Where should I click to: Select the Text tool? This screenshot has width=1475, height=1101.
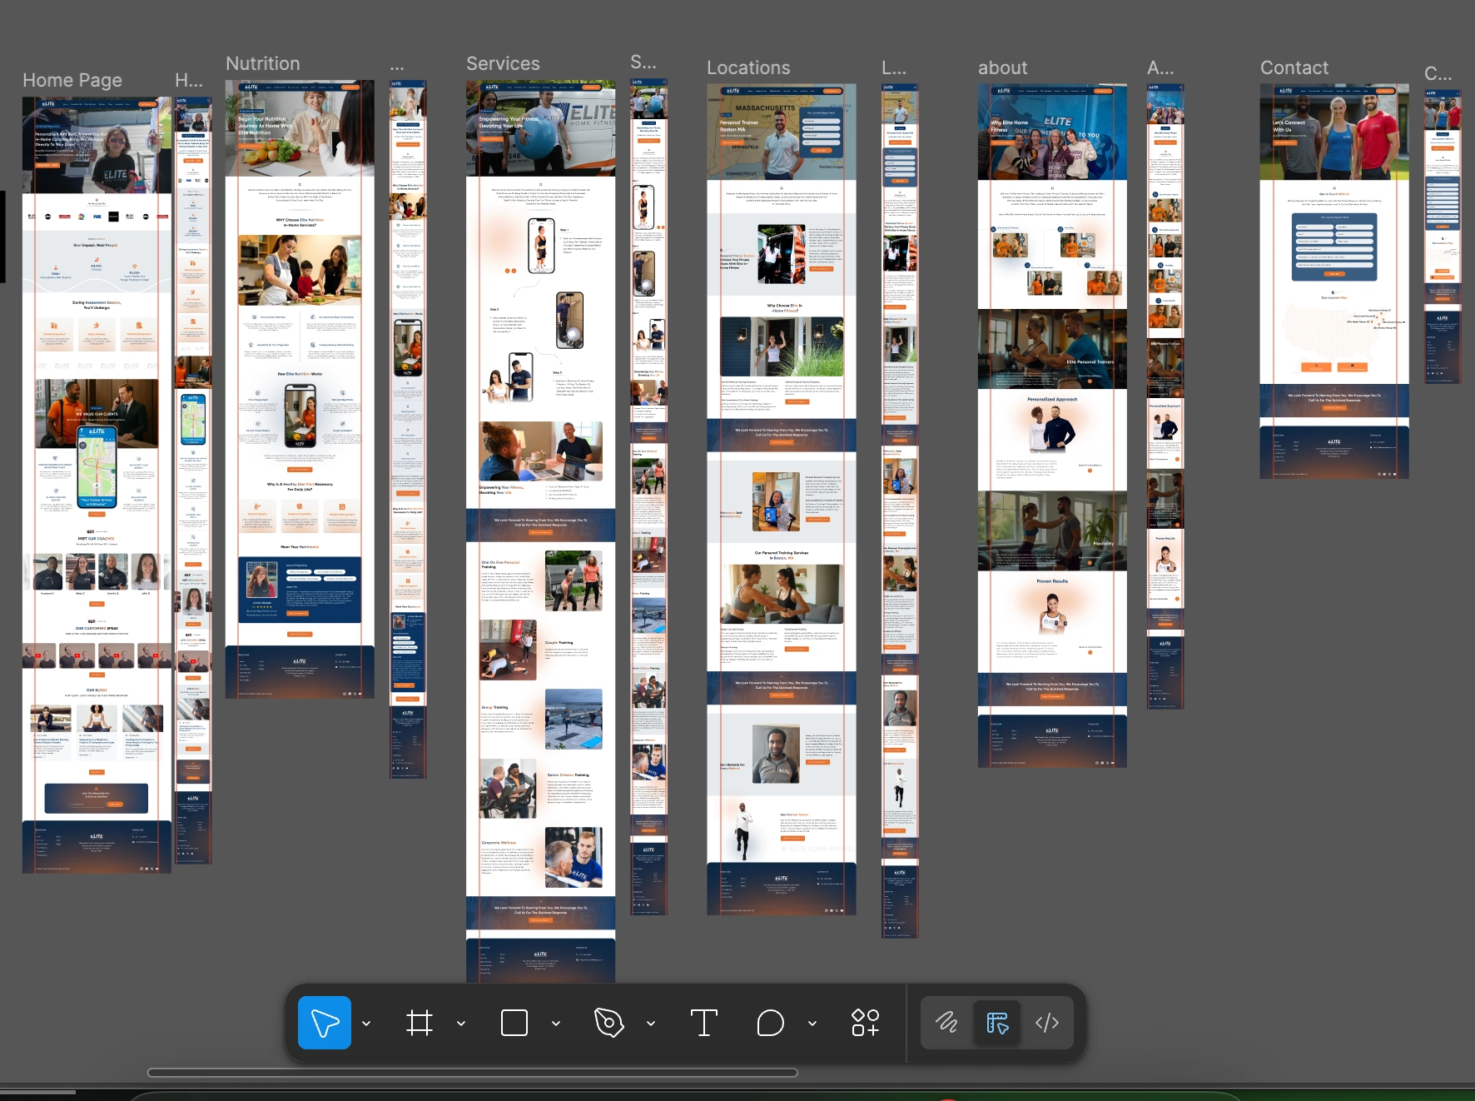704,1023
